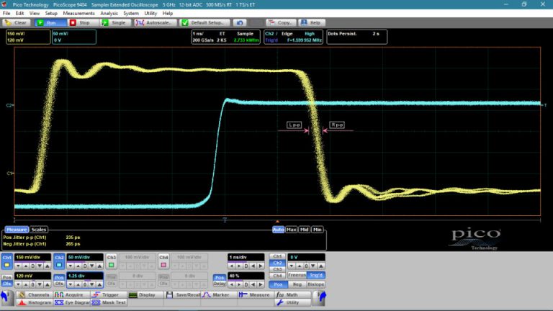Click the Min button in measure panel

[x=318, y=230]
